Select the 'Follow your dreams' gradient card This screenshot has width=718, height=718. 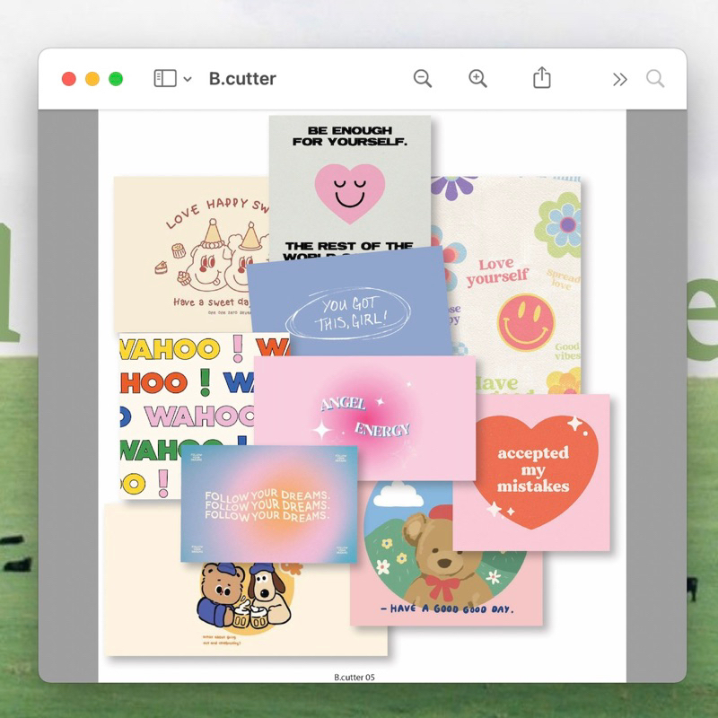pyautogui.click(x=268, y=503)
